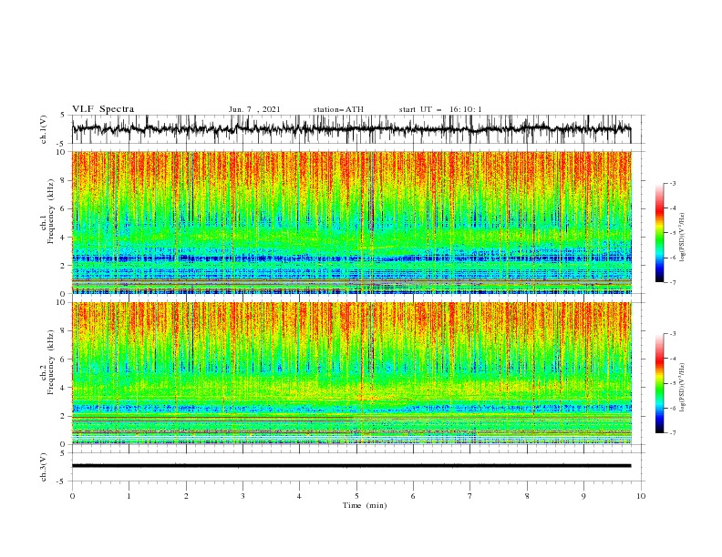Click the "VLF Spectra" plot title
The height and width of the screenshot is (557, 722).
(x=103, y=109)
